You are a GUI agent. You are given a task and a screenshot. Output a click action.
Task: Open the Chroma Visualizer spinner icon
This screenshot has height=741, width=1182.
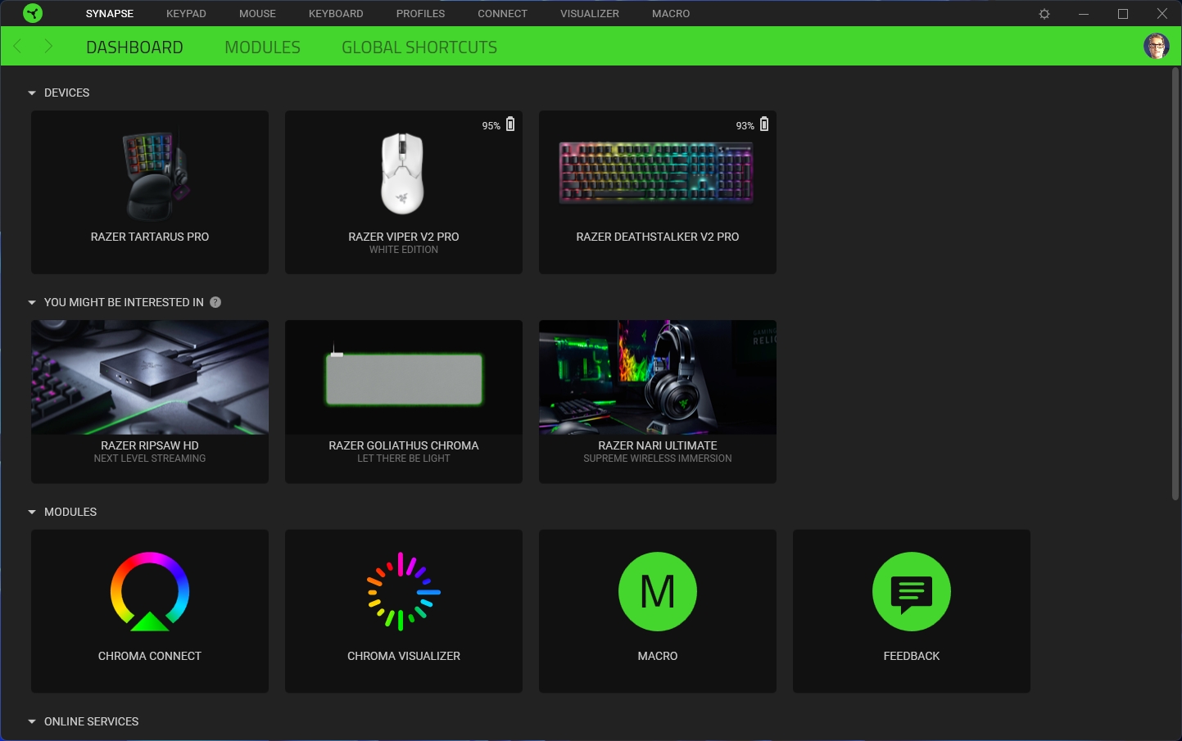pyautogui.click(x=404, y=592)
